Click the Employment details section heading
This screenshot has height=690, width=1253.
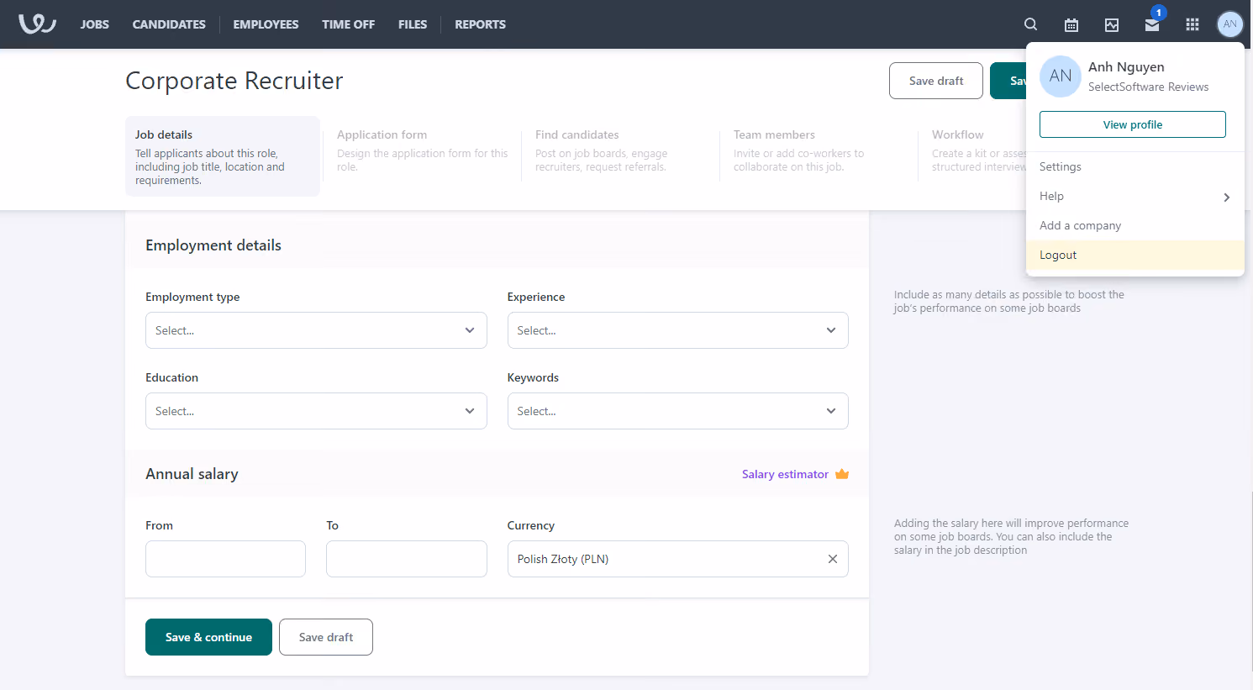pos(213,245)
